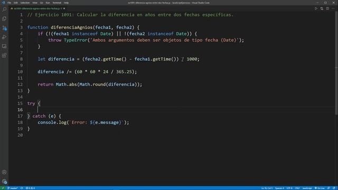Close the ex1091 editor tab
338x190 pixels.
pyautogui.click(x=64, y=8)
